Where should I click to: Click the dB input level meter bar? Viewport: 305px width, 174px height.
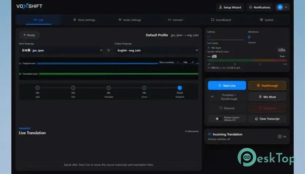pyautogui.click(x=247, y=60)
